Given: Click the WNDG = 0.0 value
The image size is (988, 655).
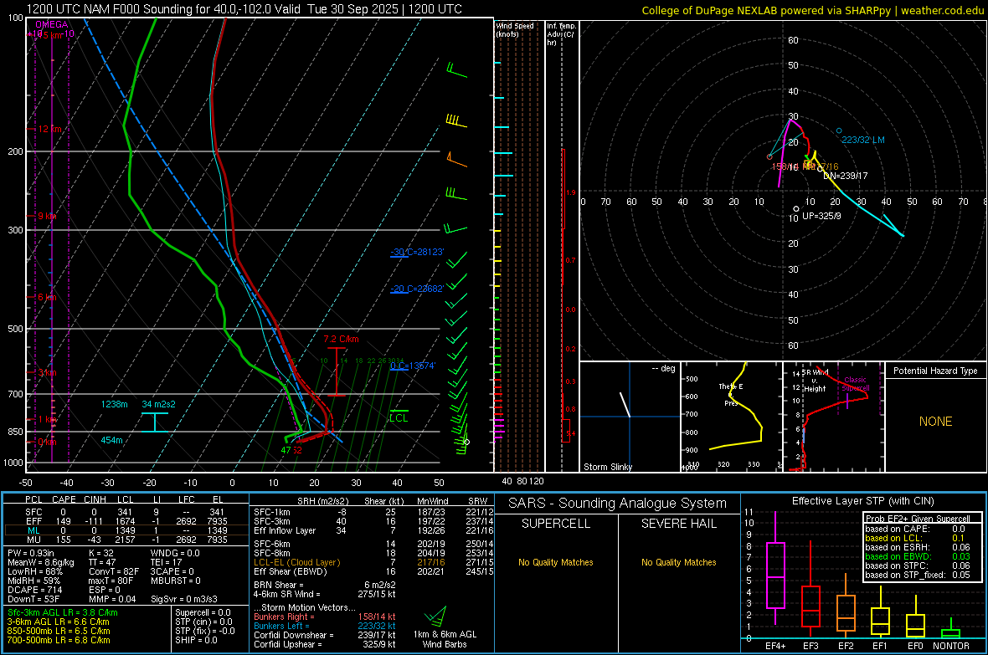Looking at the screenshot, I should (x=175, y=553).
